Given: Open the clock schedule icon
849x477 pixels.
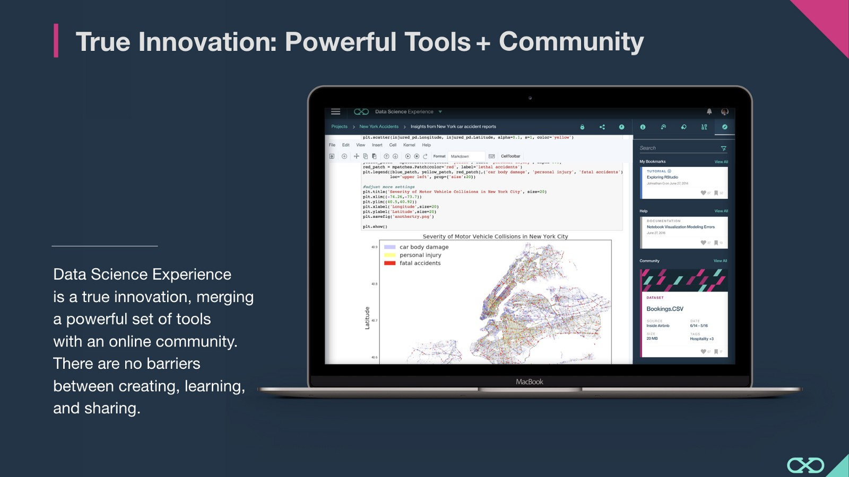Looking at the screenshot, I should coord(621,127).
